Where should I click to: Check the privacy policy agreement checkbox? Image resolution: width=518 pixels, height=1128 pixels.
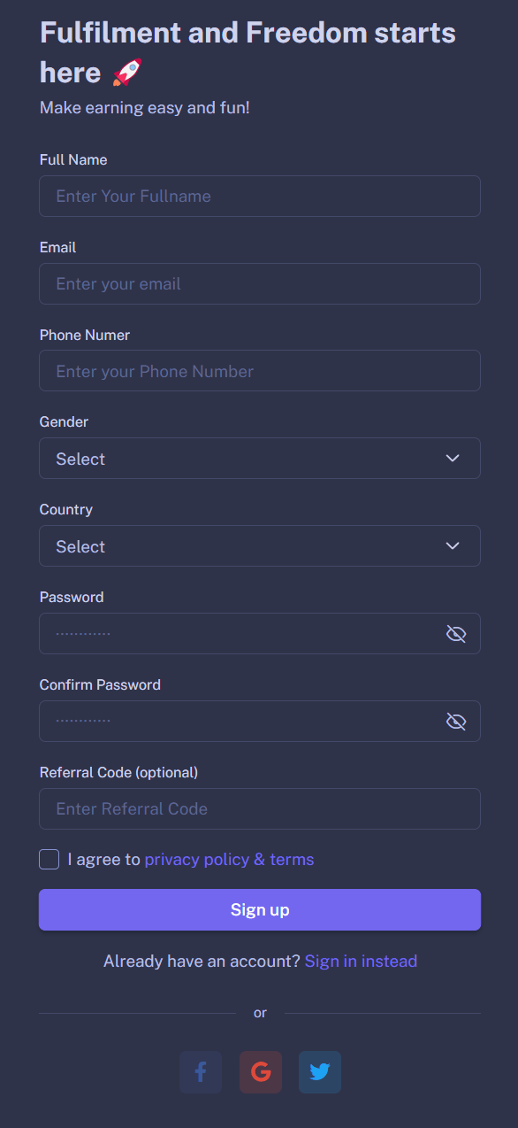pos(50,859)
